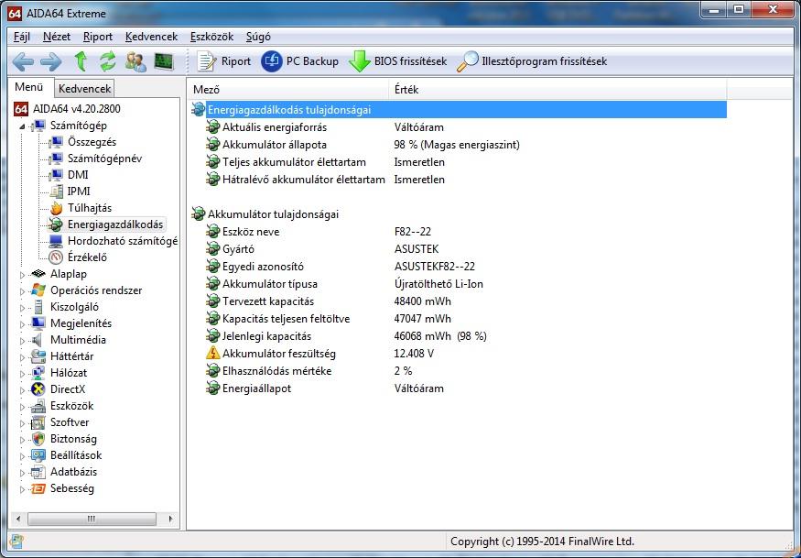801x558 pixels.
Task: Click the Riport document icon
Action: [x=206, y=61]
